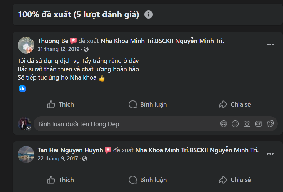This screenshot has height=192, width=283.
Task: Click the comment field labeled Bình luận dưới tên Hồng Đẹp
Action: pos(111,124)
